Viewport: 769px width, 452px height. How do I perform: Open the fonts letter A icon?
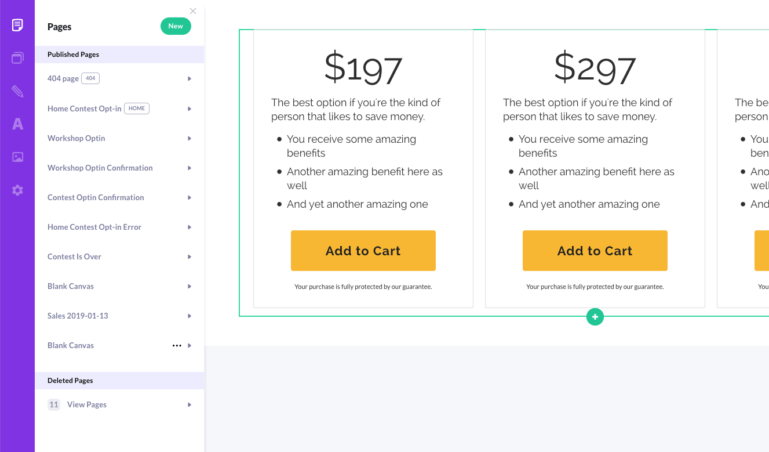point(17,124)
